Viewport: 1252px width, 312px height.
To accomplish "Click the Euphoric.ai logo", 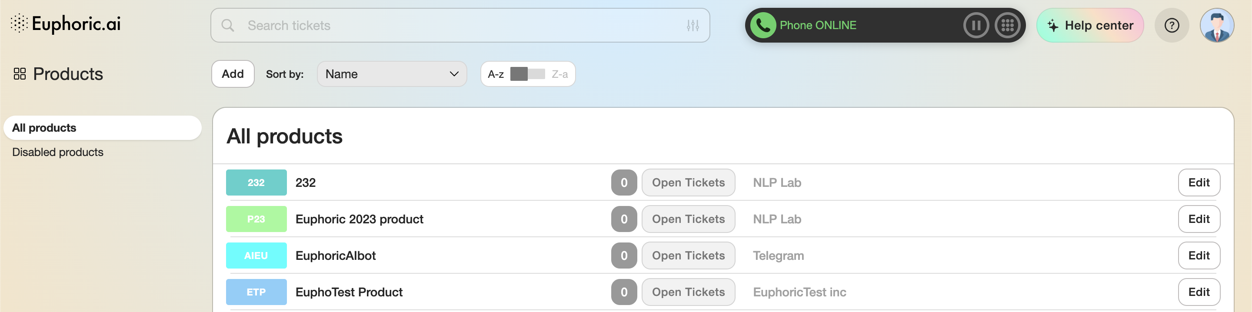I will click(66, 23).
